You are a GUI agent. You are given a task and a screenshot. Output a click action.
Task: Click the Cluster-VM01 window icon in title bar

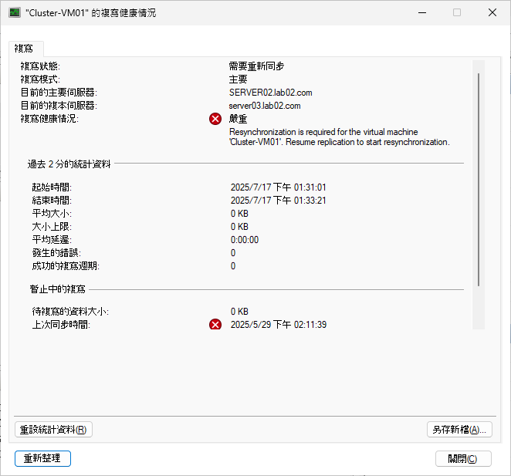(15, 13)
